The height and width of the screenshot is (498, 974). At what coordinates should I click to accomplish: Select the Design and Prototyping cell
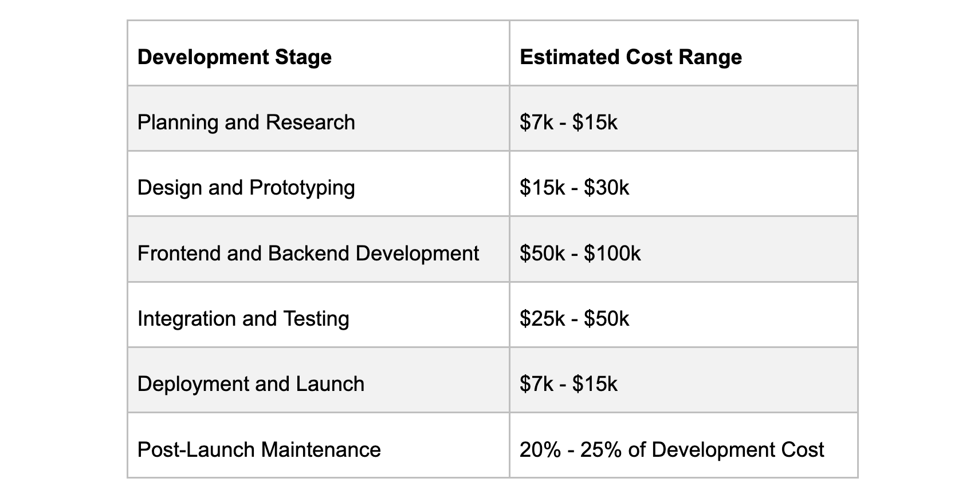click(x=246, y=188)
